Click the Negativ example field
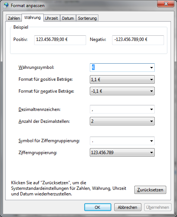The image size is (177, 217). click(138, 40)
